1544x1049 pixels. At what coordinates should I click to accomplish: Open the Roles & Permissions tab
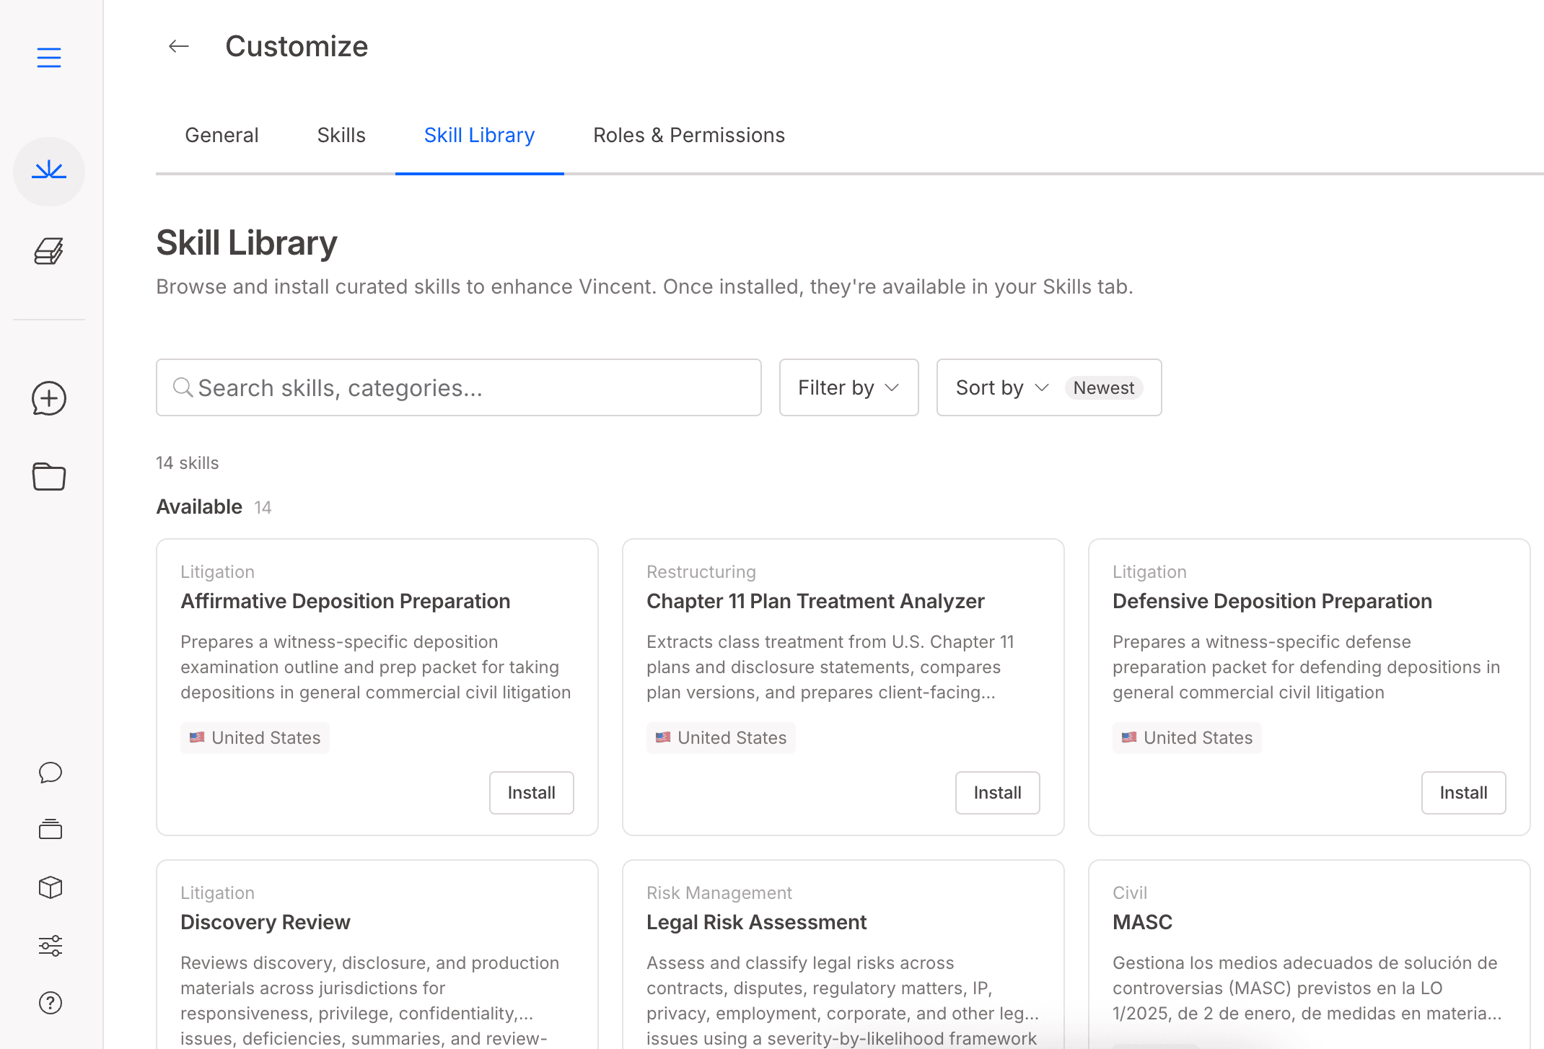[x=689, y=135]
